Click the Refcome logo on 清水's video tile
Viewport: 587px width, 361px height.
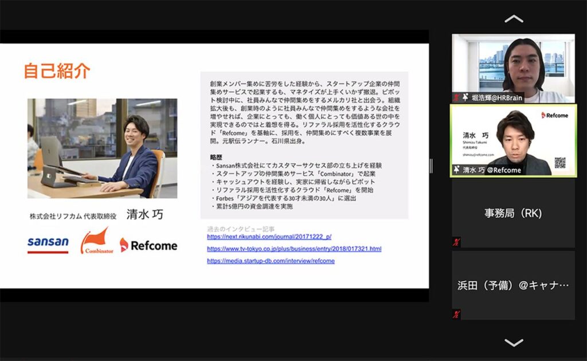[554, 115]
